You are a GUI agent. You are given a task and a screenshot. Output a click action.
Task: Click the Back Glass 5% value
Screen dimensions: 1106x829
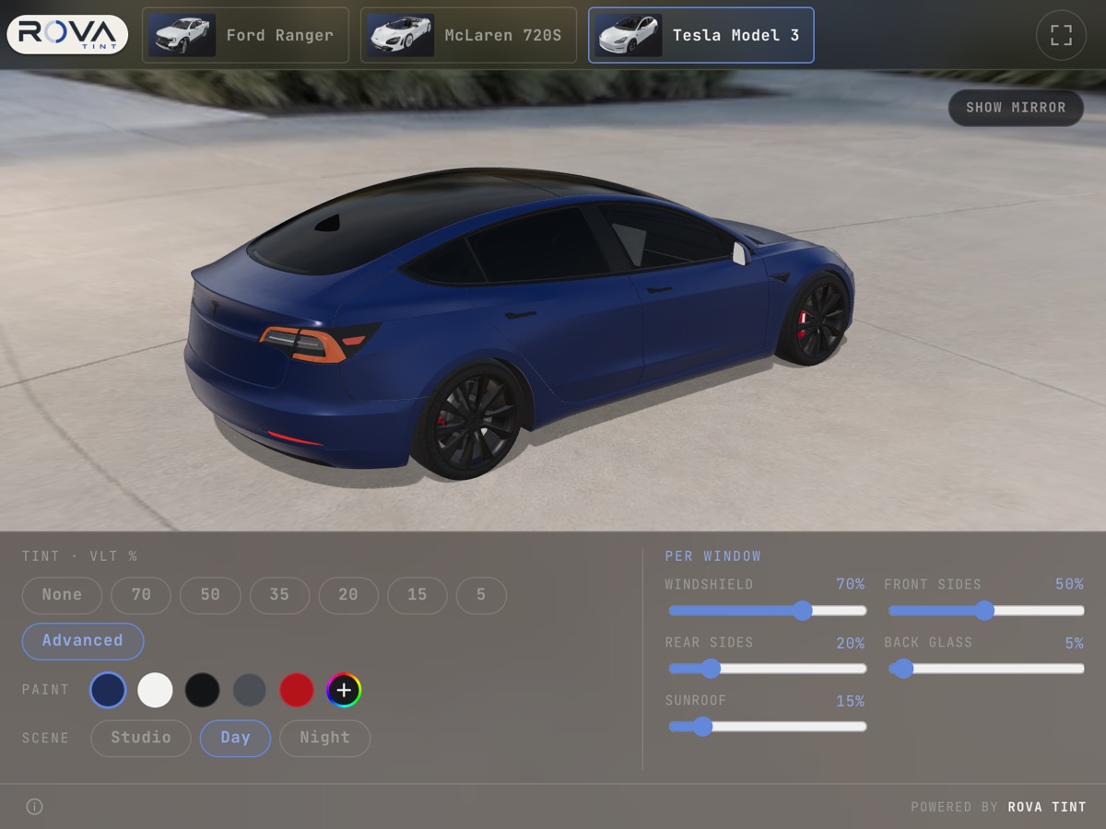[1074, 643]
